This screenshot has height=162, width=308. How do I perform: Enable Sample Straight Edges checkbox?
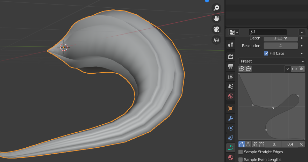241,152
